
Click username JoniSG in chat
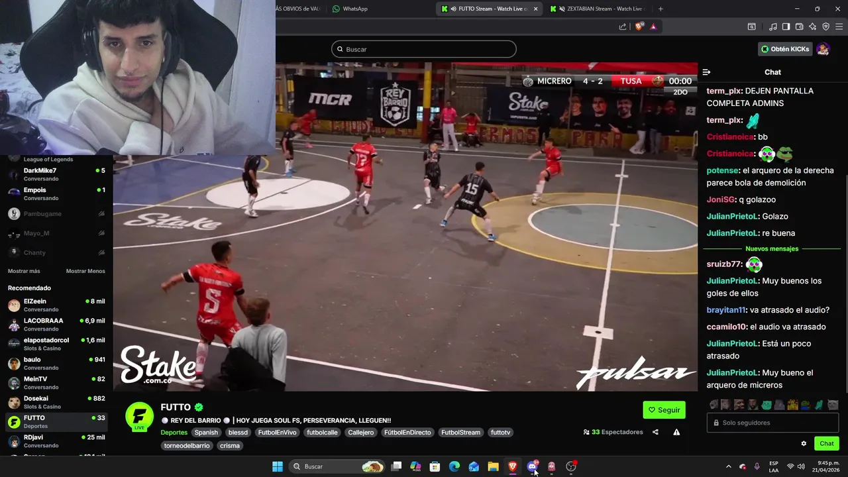tap(721, 199)
